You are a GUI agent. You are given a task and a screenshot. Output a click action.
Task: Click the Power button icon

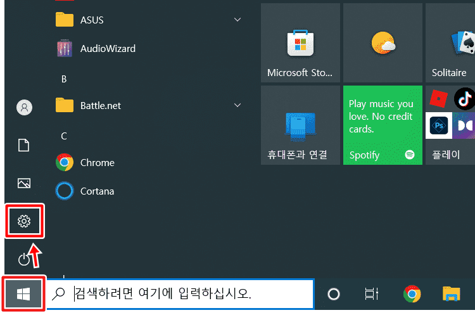coord(24,259)
